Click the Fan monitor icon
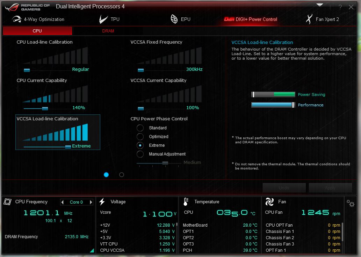The width and height of the screenshot is (361, 257). click(269, 202)
